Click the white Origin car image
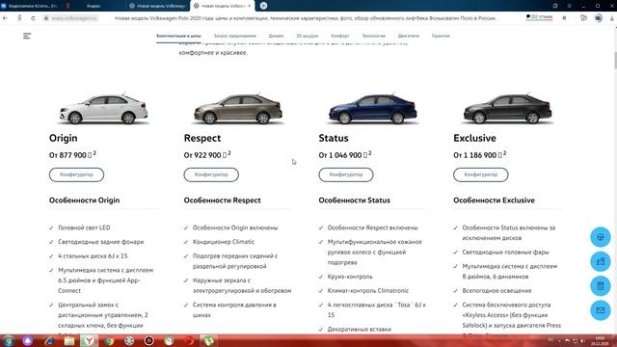The width and height of the screenshot is (617, 347). [103, 109]
